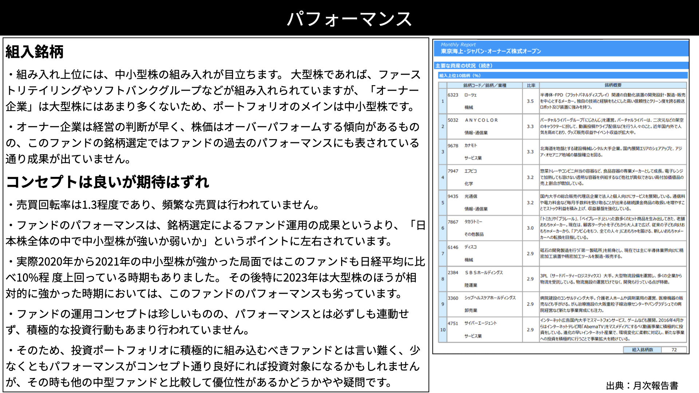The height and width of the screenshot is (393, 699).
Task: Click the column header 銘柄概要
Action: click(613, 85)
